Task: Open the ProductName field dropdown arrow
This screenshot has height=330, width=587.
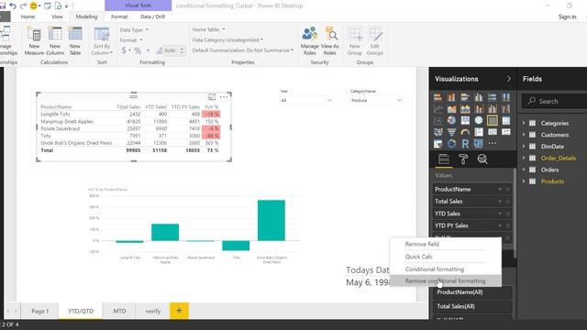Action: click(x=500, y=190)
